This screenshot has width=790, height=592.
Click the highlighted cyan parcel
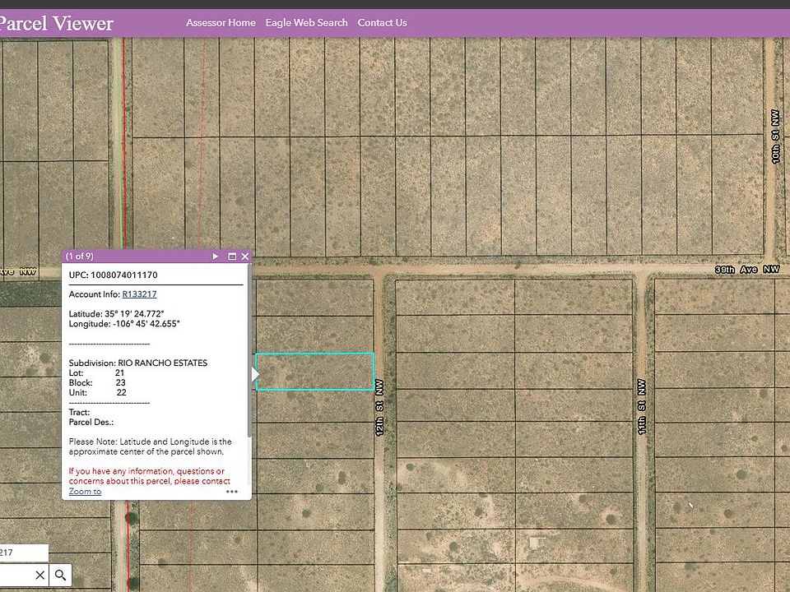[x=315, y=372]
